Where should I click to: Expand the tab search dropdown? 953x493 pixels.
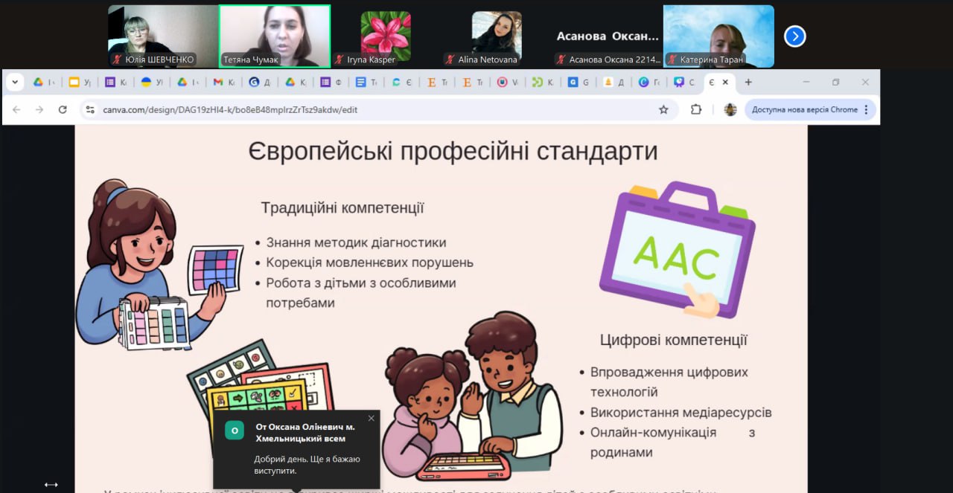pos(15,82)
